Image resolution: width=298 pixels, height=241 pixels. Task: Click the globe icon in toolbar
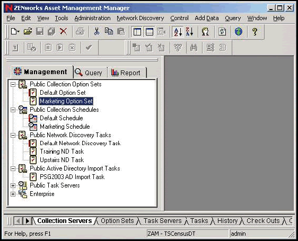click(x=238, y=32)
